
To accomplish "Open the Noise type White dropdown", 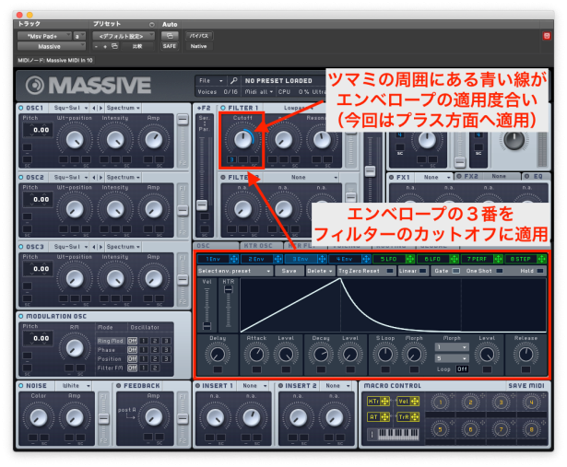I will (76, 385).
